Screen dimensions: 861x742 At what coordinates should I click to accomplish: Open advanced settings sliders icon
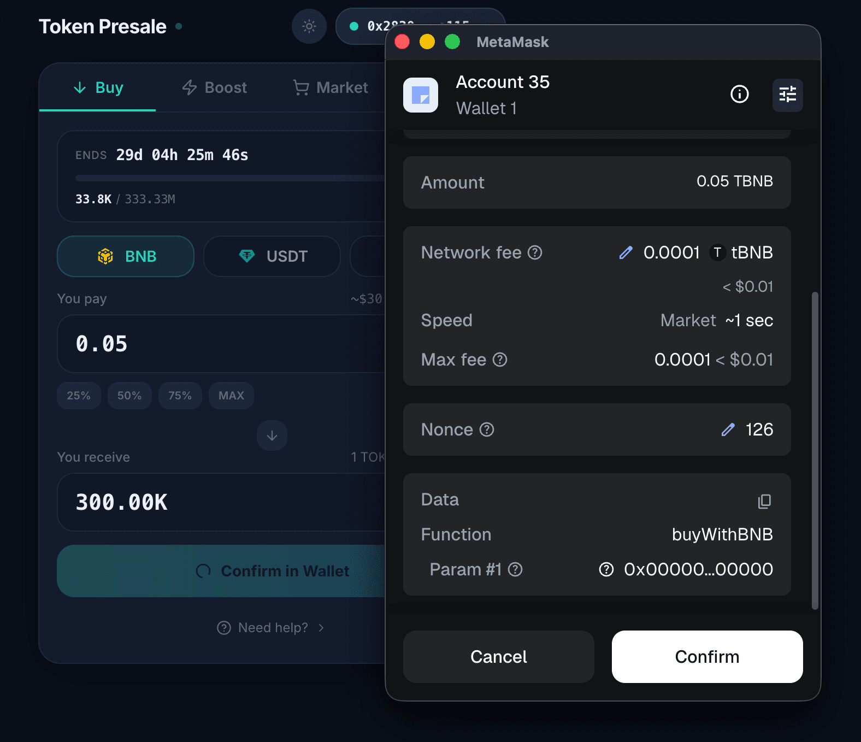coord(787,95)
